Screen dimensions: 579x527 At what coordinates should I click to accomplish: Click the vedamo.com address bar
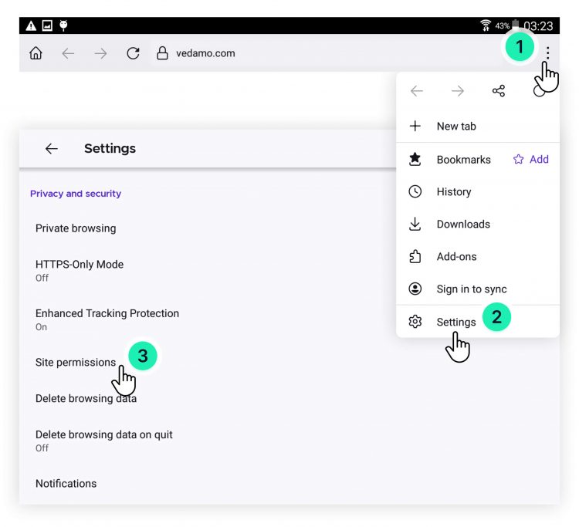205,53
